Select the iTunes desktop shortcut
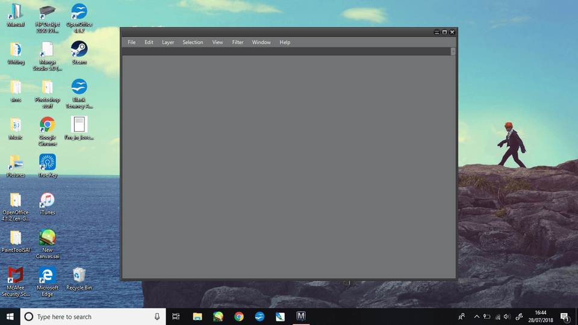578x325 pixels. click(x=47, y=204)
